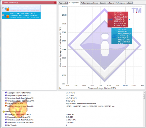Click the diamond icon beside per-thread Aggregate 16.46GOPS
Image resolution: width=146 pixels, height=128 pixels.
[6, 114]
